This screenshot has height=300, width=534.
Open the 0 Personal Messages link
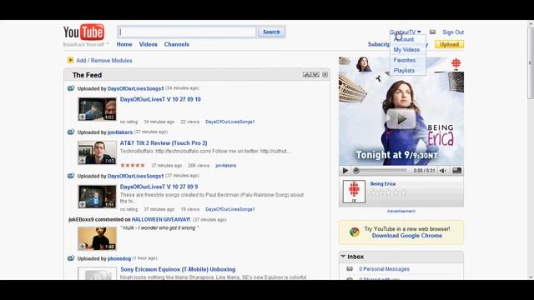click(384, 268)
